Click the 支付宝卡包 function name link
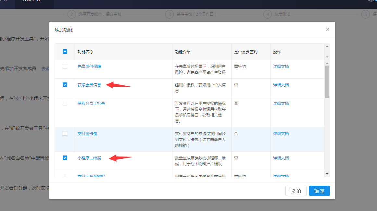 tap(87, 133)
